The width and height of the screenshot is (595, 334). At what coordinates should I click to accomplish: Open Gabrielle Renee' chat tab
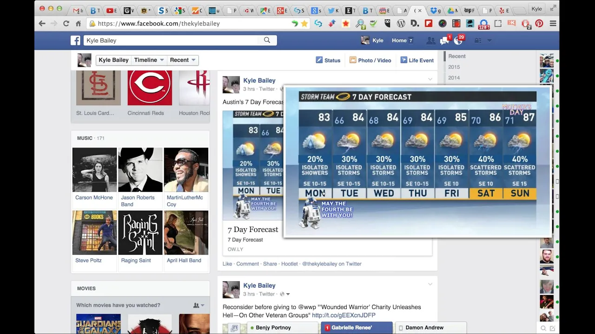coord(357,328)
